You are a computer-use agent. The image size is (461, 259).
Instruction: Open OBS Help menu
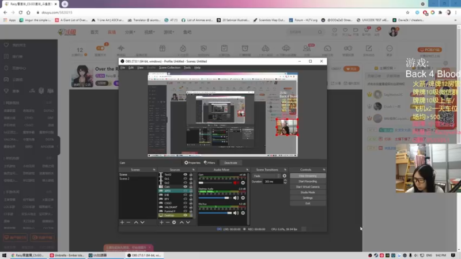pyautogui.click(x=198, y=67)
